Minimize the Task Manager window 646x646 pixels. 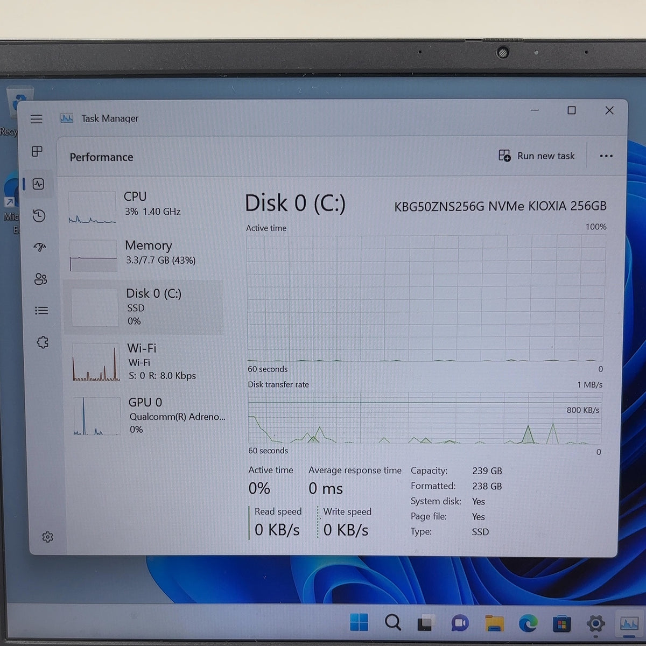[535, 110]
